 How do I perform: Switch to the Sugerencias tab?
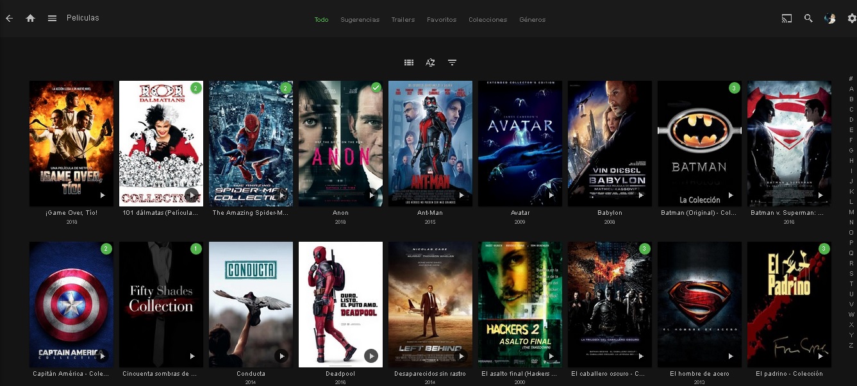(x=360, y=20)
